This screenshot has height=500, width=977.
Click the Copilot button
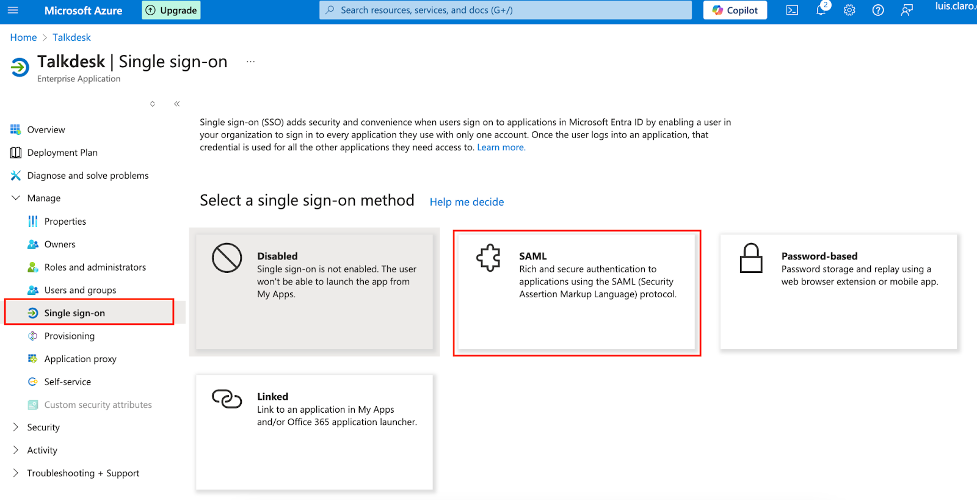735,10
